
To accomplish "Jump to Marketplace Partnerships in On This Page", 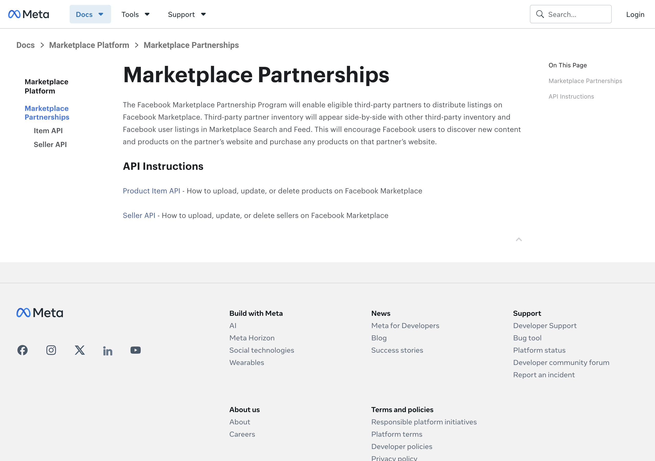I will click(x=585, y=81).
